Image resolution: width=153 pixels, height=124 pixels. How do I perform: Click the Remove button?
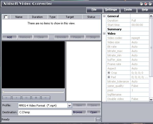(25, 37)
